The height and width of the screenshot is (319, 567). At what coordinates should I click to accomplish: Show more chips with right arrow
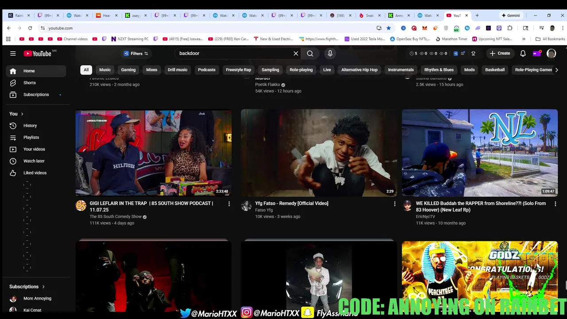coord(556,70)
